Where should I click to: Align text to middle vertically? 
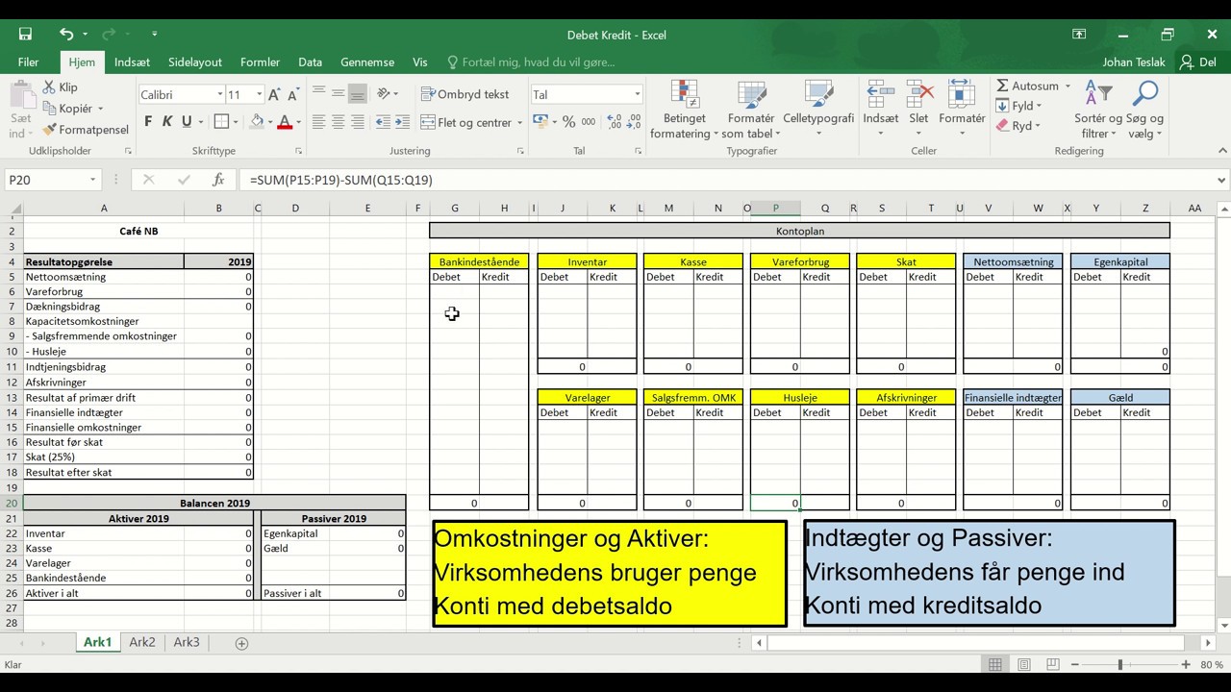pyautogui.click(x=339, y=94)
